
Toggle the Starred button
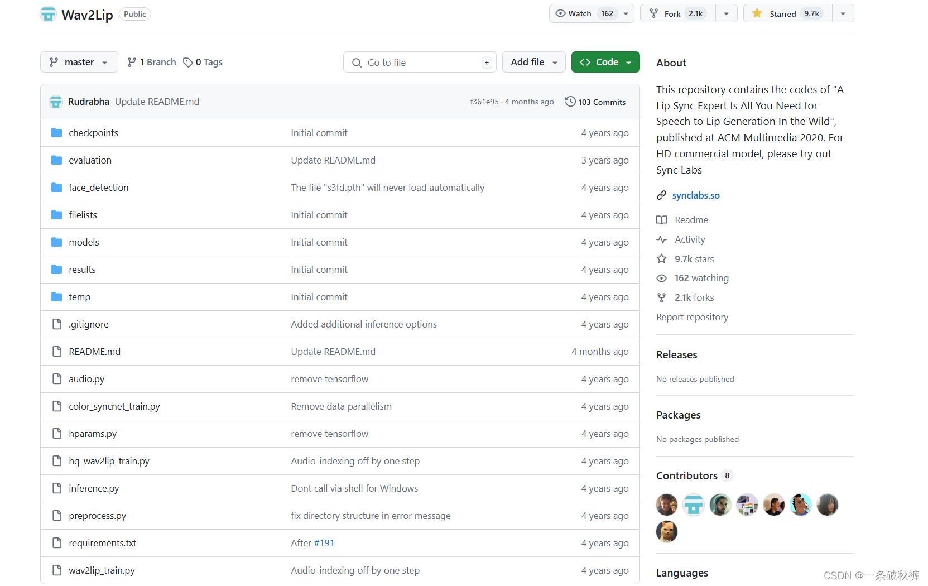(788, 13)
